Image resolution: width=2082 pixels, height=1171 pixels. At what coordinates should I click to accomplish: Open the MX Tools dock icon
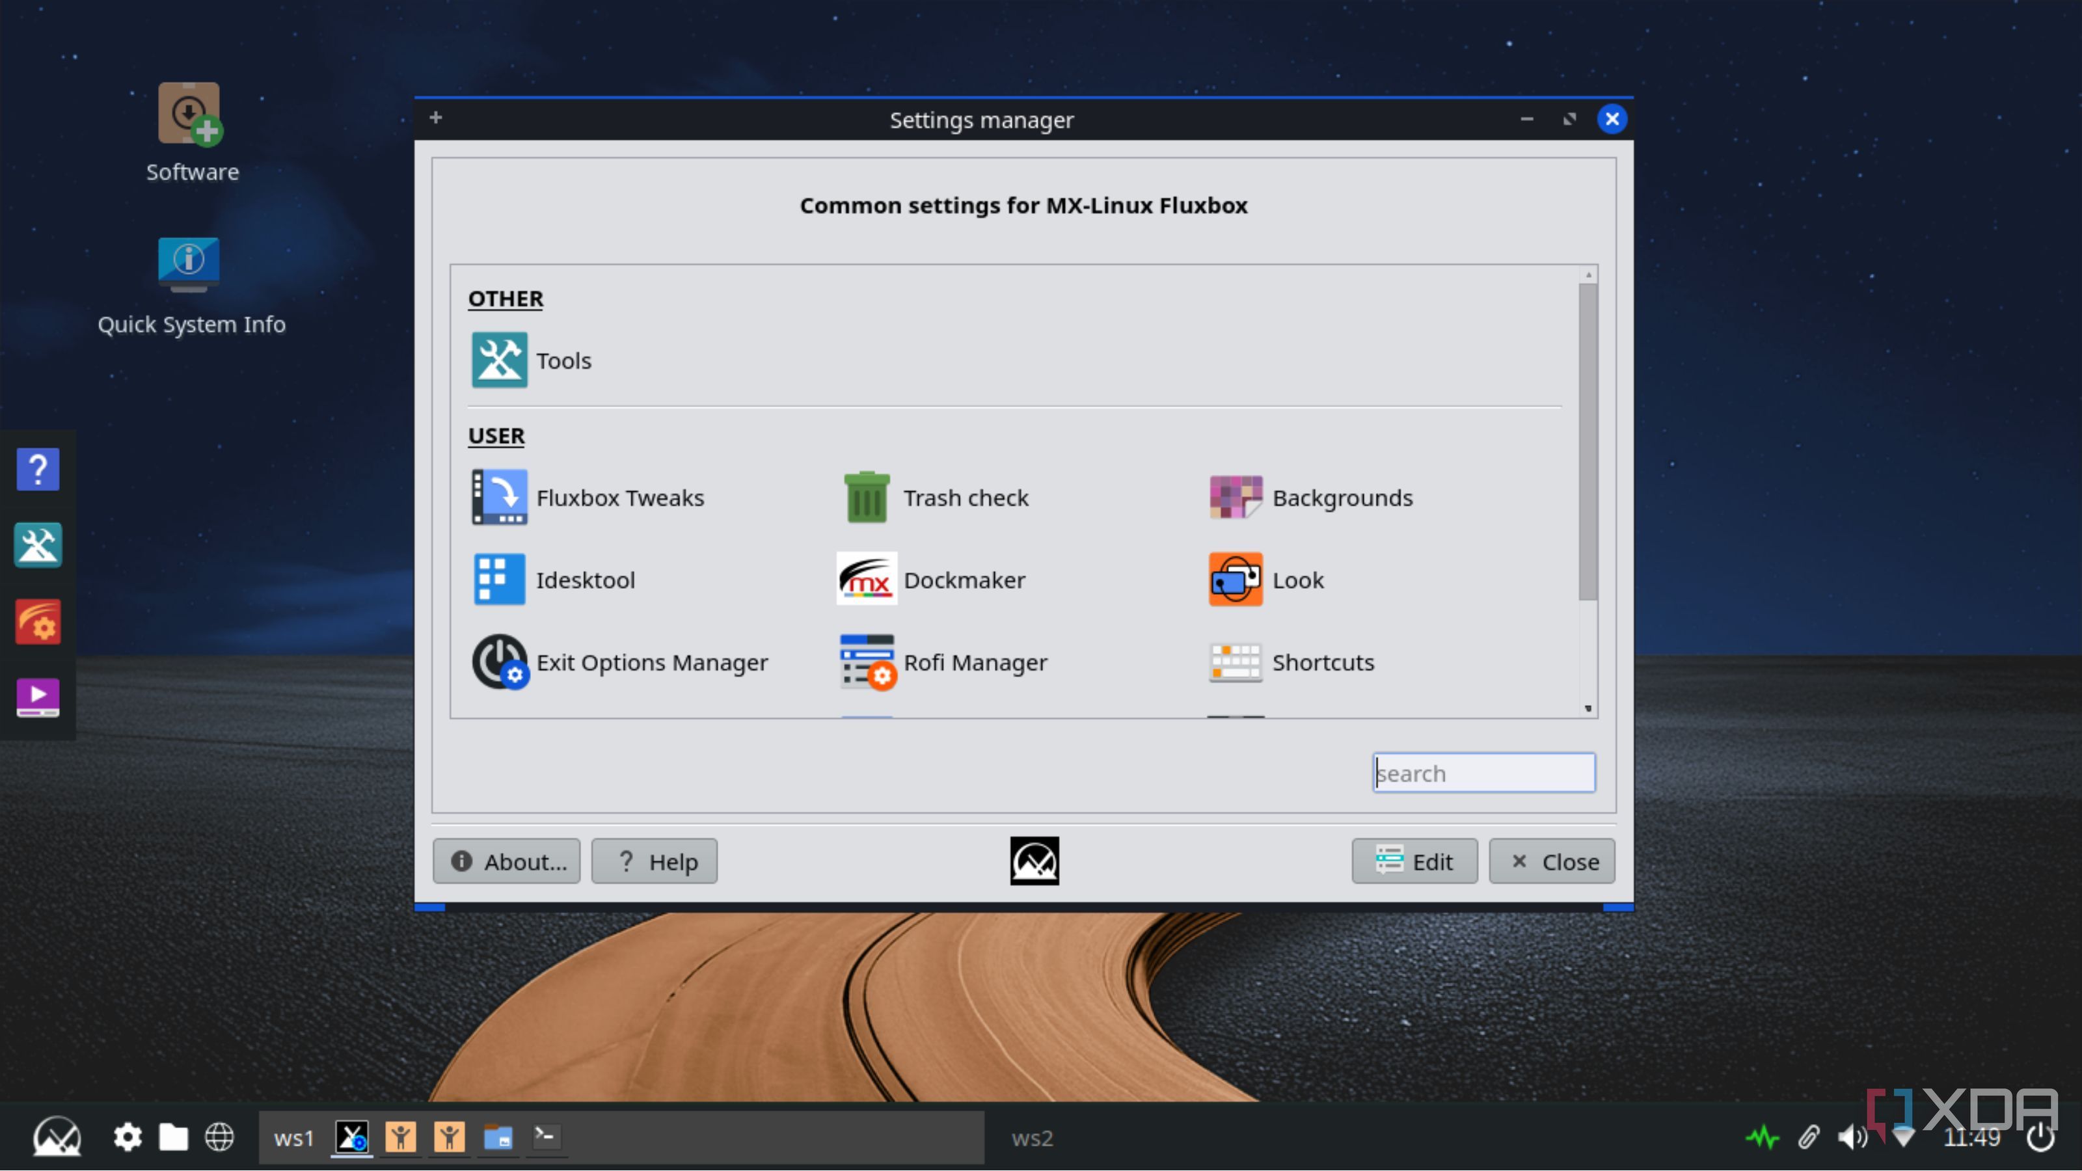pyautogui.click(x=38, y=546)
